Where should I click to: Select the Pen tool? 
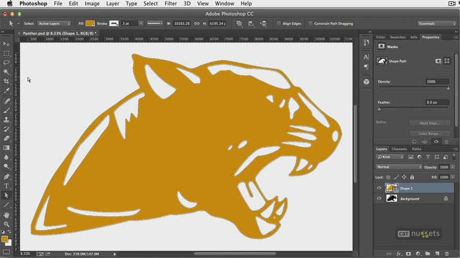(x=6, y=177)
